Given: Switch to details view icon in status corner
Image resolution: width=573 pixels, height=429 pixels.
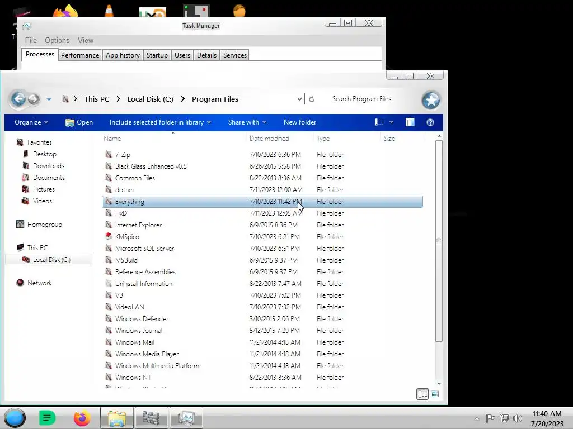Looking at the screenshot, I should pos(422,394).
